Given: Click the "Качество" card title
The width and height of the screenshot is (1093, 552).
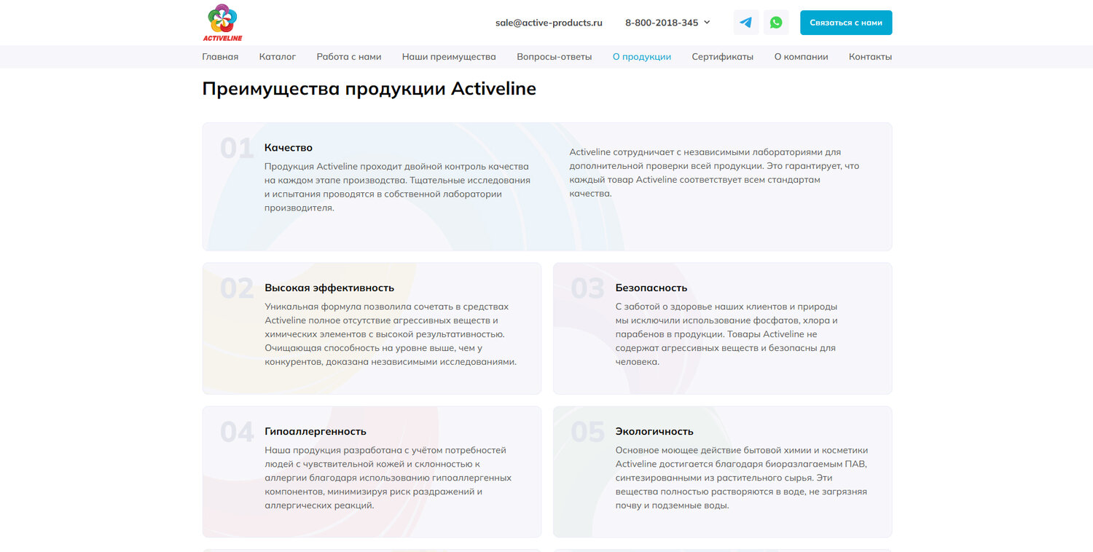Looking at the screenshot, I should [x=289, y=147].
